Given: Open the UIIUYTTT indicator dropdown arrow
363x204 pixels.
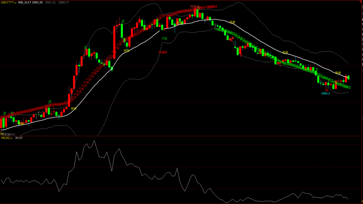Looking at the screenshot, I should click(x=15, y=2).
